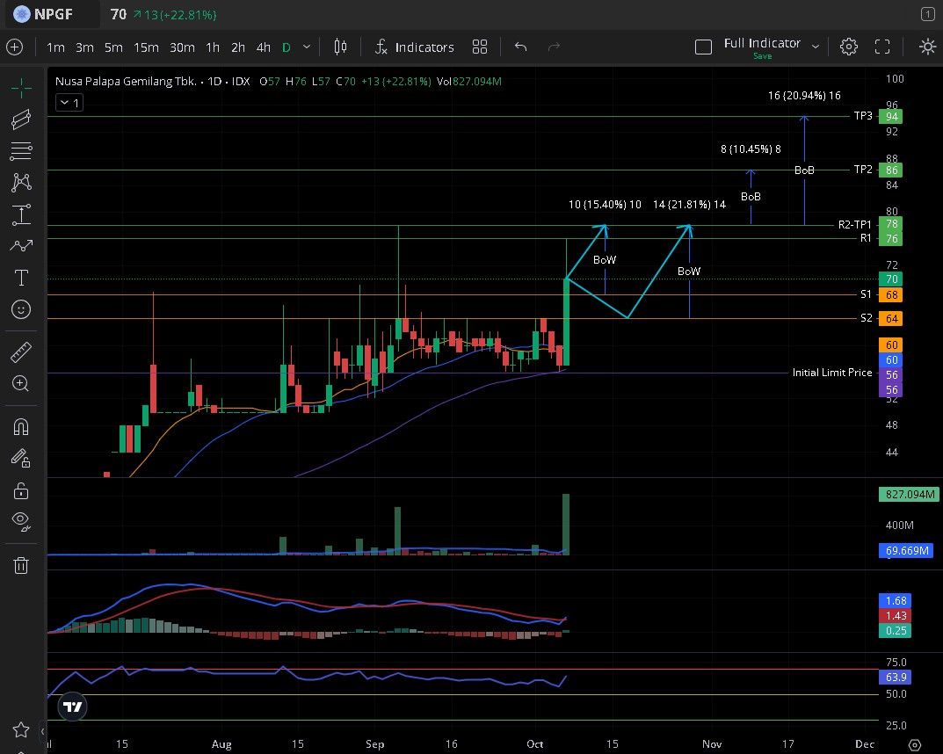Select the text annotation tool

21,278
